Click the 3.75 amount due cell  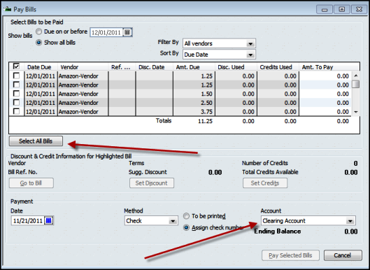(x=194, y=111)
